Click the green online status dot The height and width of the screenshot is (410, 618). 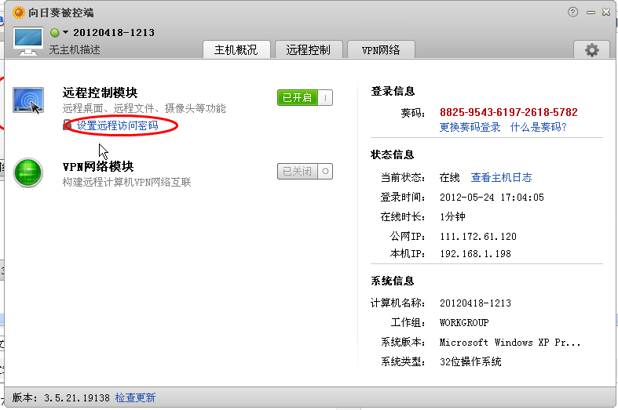click(55, 32)
